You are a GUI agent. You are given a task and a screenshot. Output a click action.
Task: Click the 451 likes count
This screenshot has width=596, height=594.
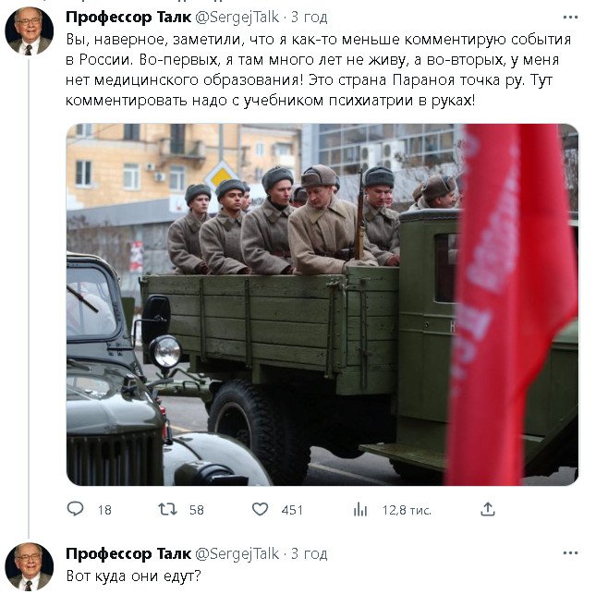[292, 510]
